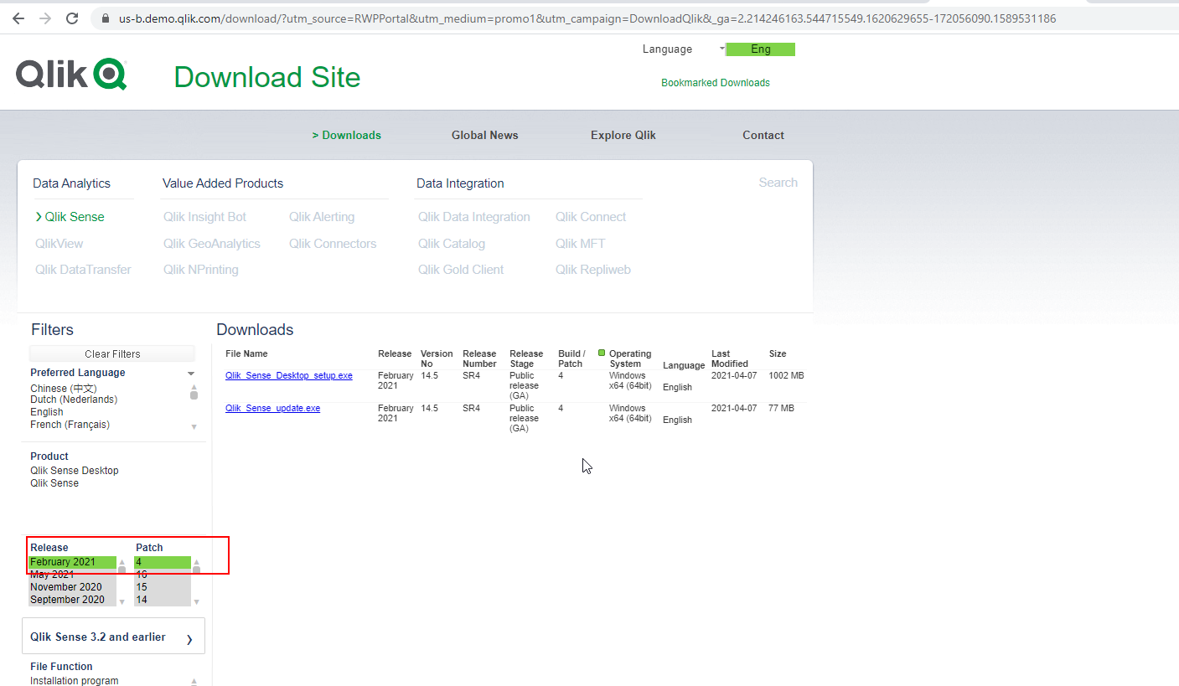Deselect the February 2021 release filter

[x=71, y=561]
